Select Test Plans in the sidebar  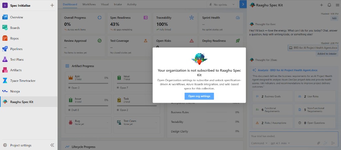pos(29,60)
